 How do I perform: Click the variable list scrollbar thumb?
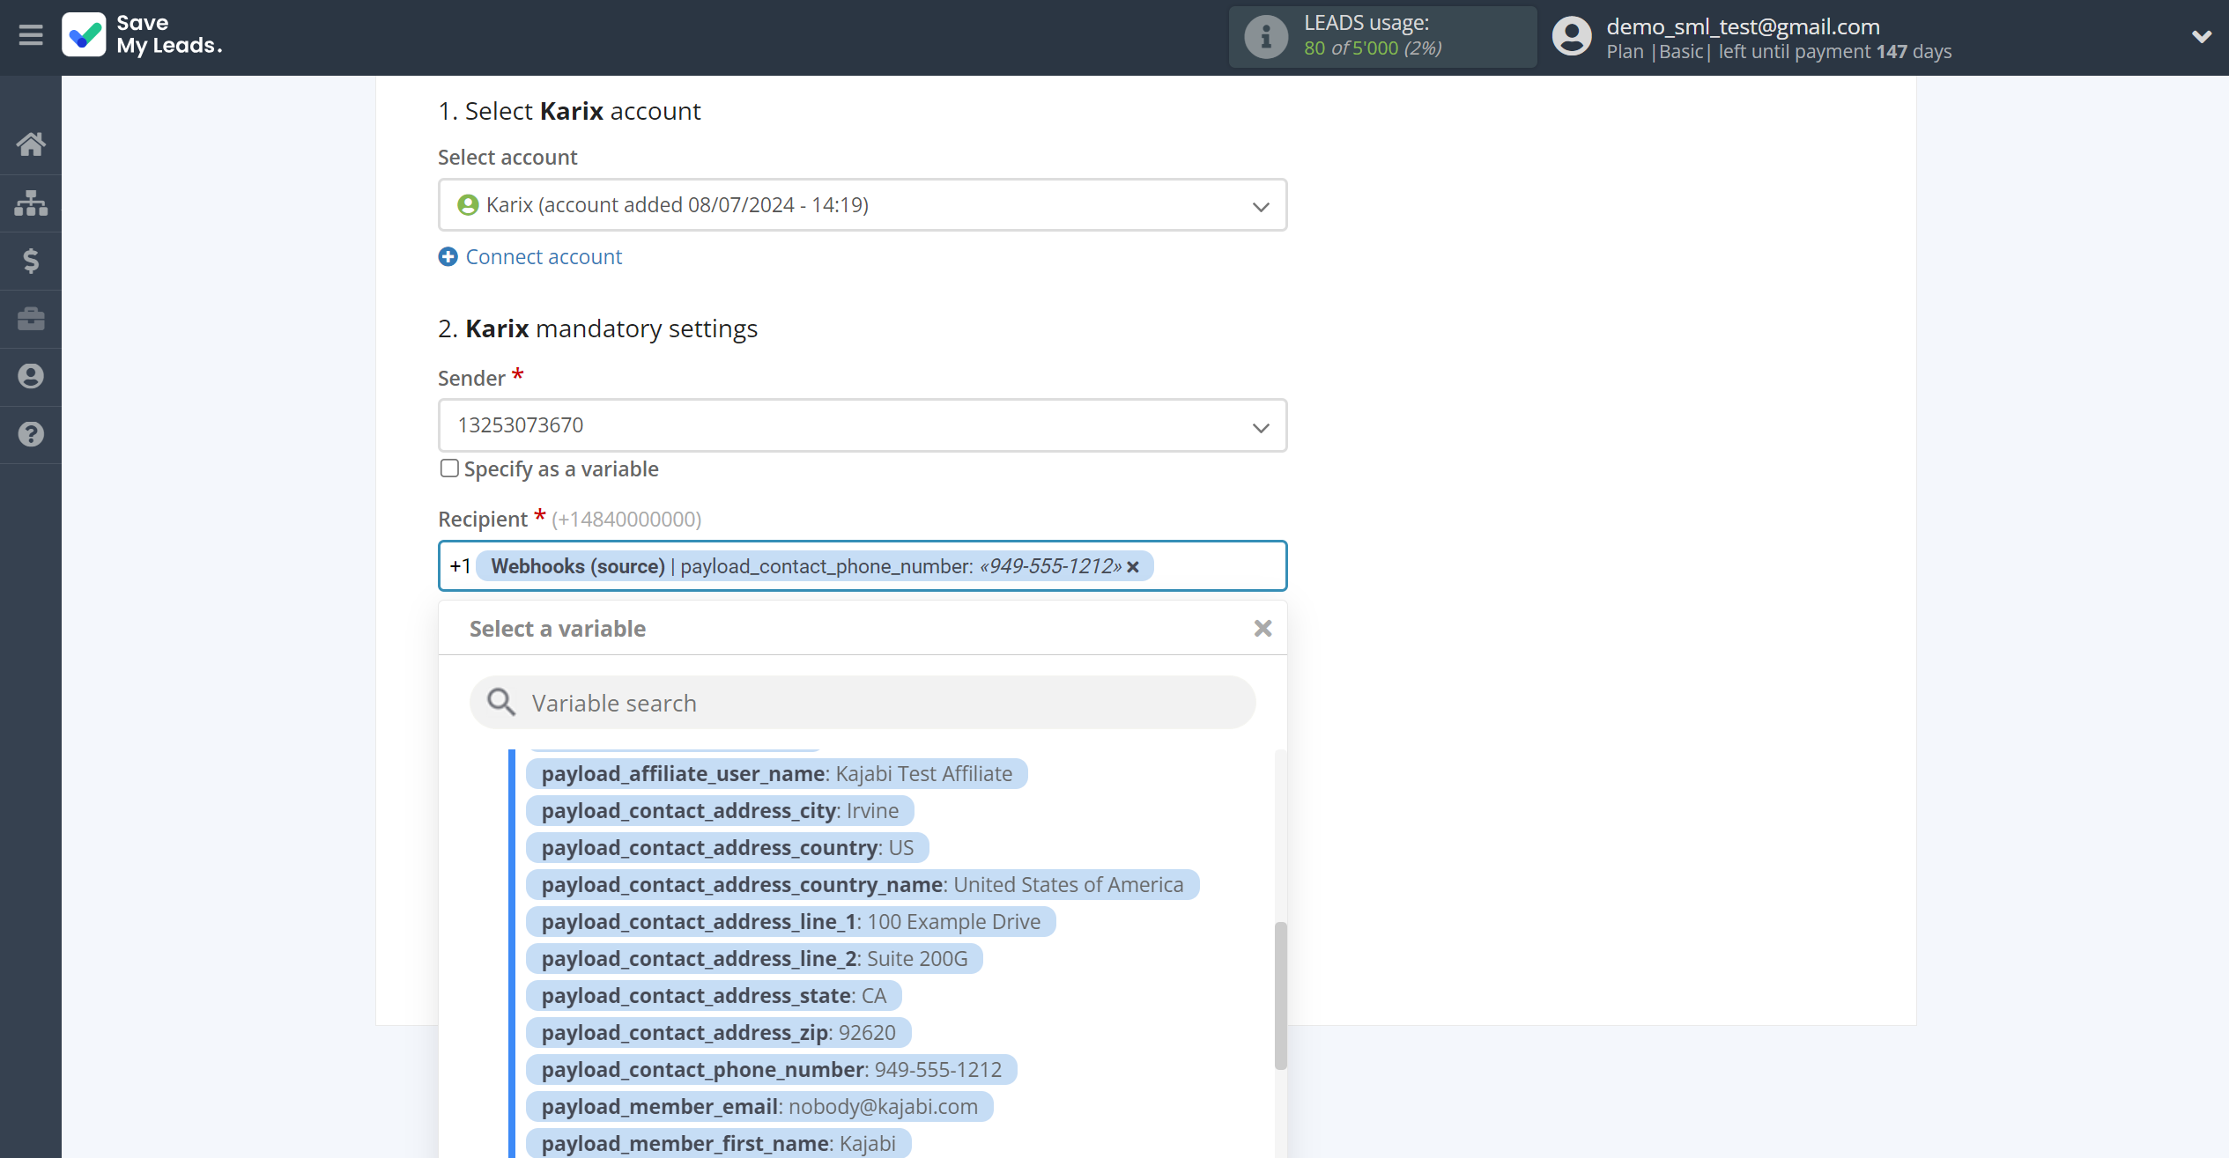[1280, 995]
